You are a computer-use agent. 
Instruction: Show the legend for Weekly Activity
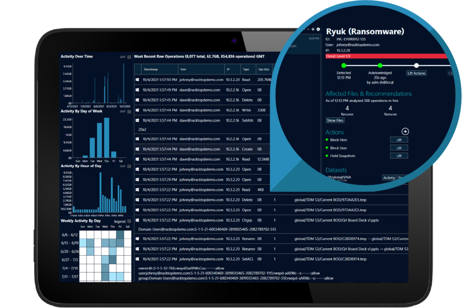(120, 222)
